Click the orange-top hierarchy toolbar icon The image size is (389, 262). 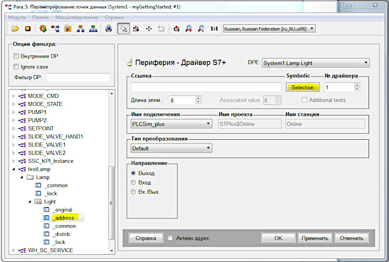tap(81, 29)
